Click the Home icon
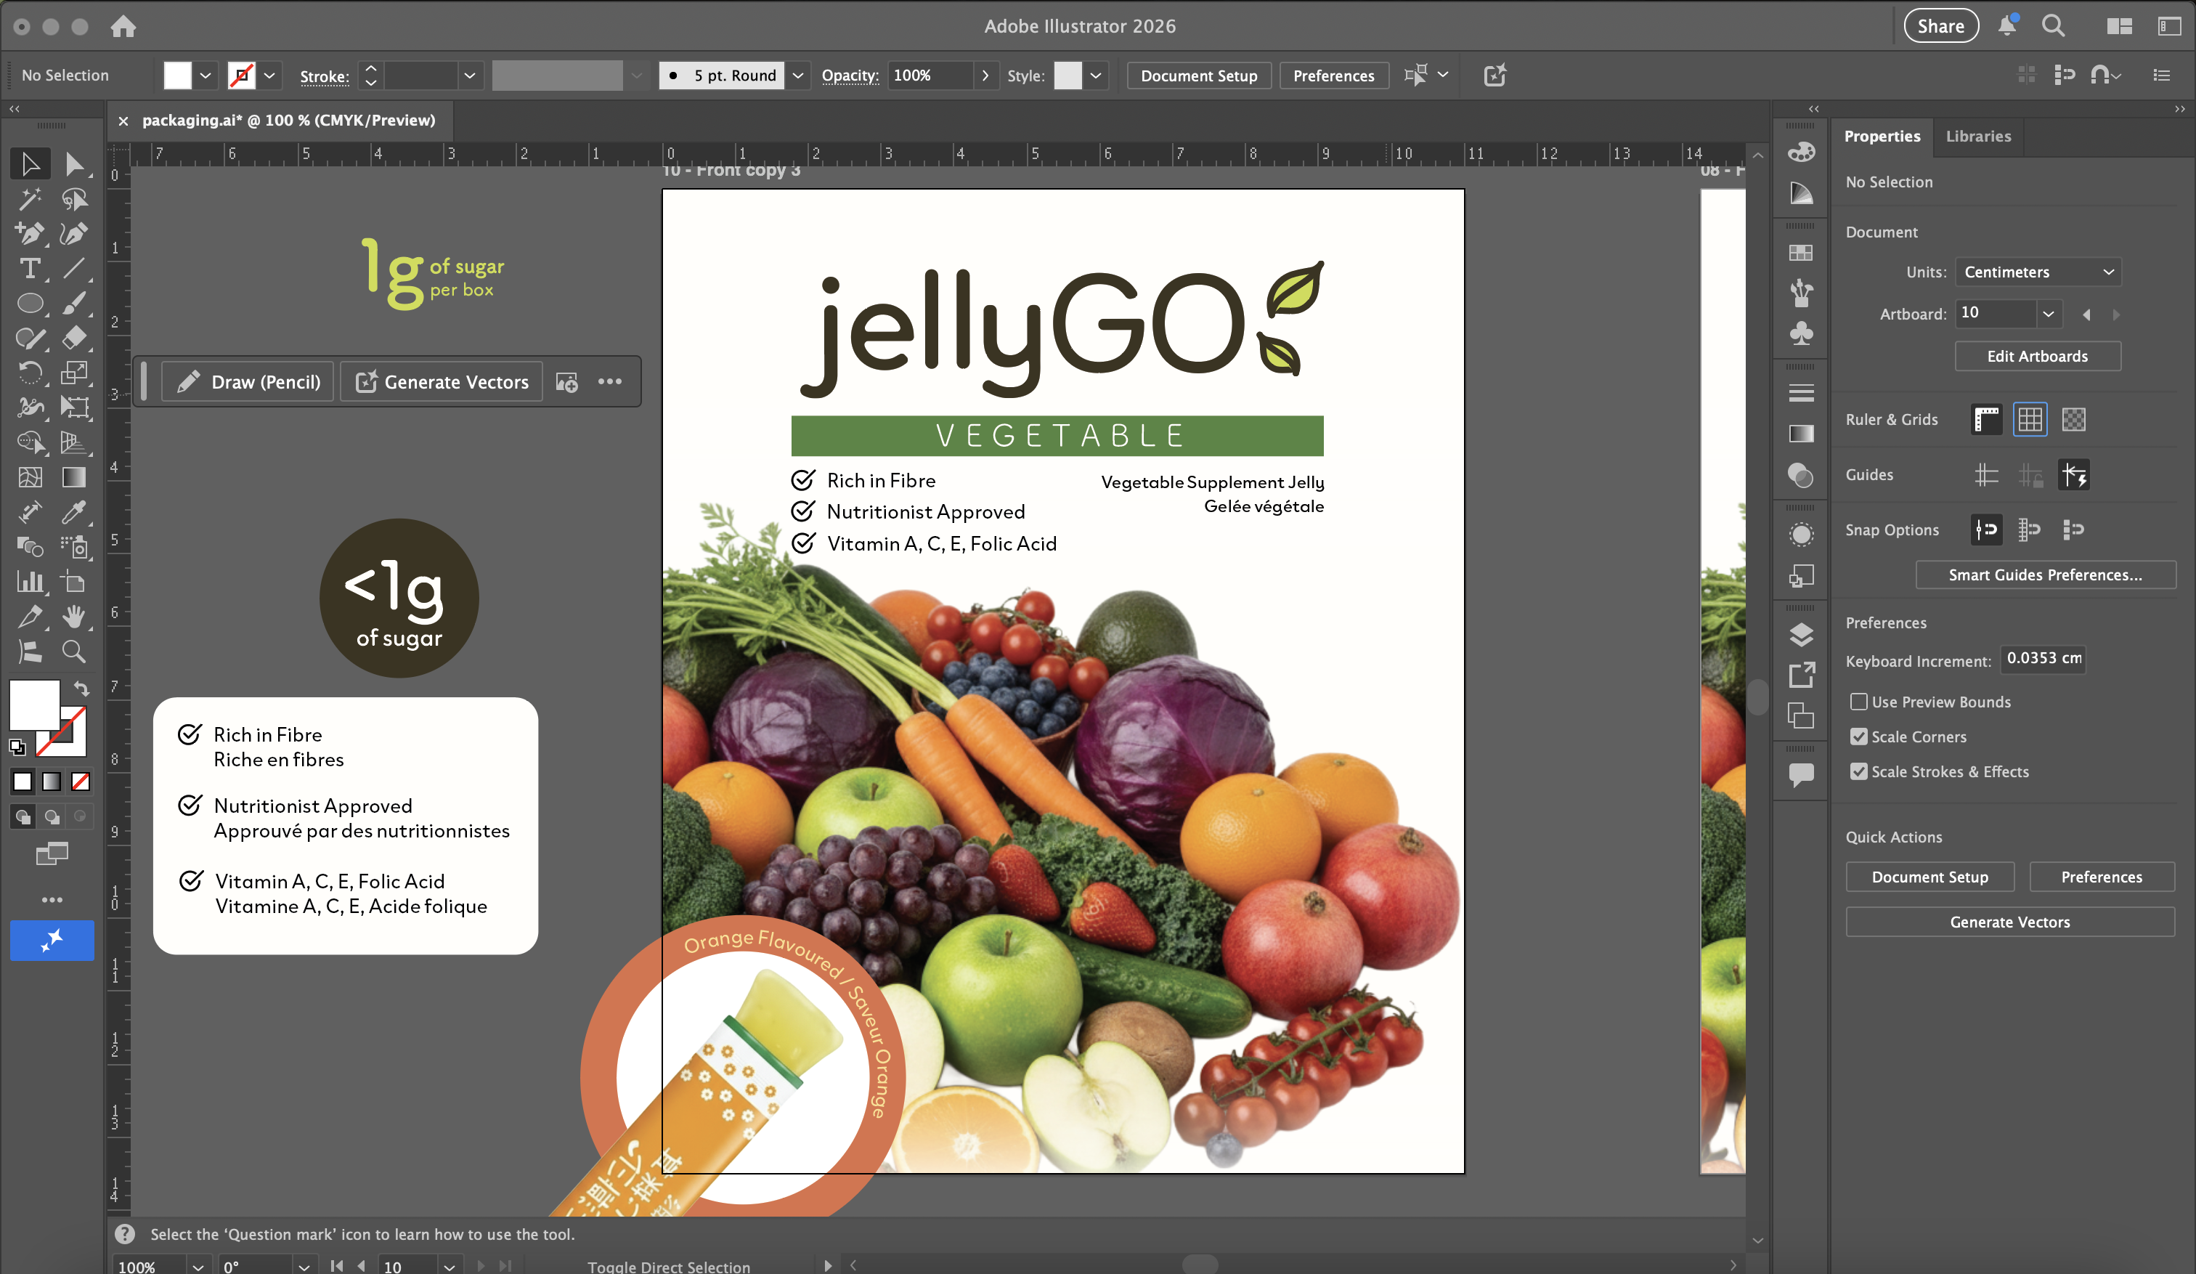This screenshot has height=1274, width=2196. click(x=123, y=26)
